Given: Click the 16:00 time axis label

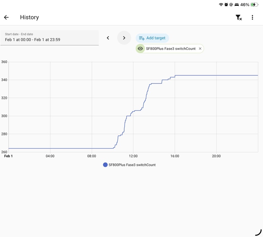Looking at the screenshot, I should point(175,156).
